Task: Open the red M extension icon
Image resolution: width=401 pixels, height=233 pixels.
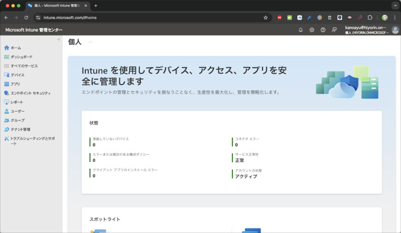Action: tap(280, 17)
